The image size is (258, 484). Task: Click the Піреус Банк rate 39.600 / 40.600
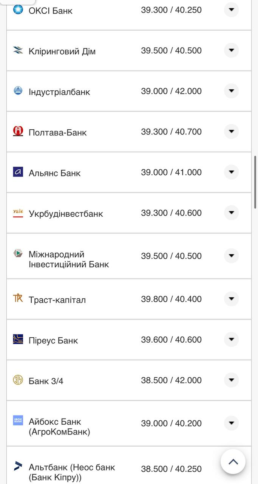click(171, 340)
